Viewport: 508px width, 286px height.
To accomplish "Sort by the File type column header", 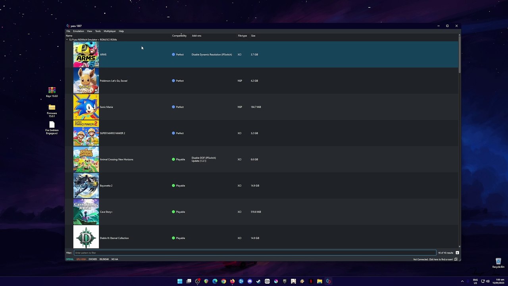I will [243, 36].
